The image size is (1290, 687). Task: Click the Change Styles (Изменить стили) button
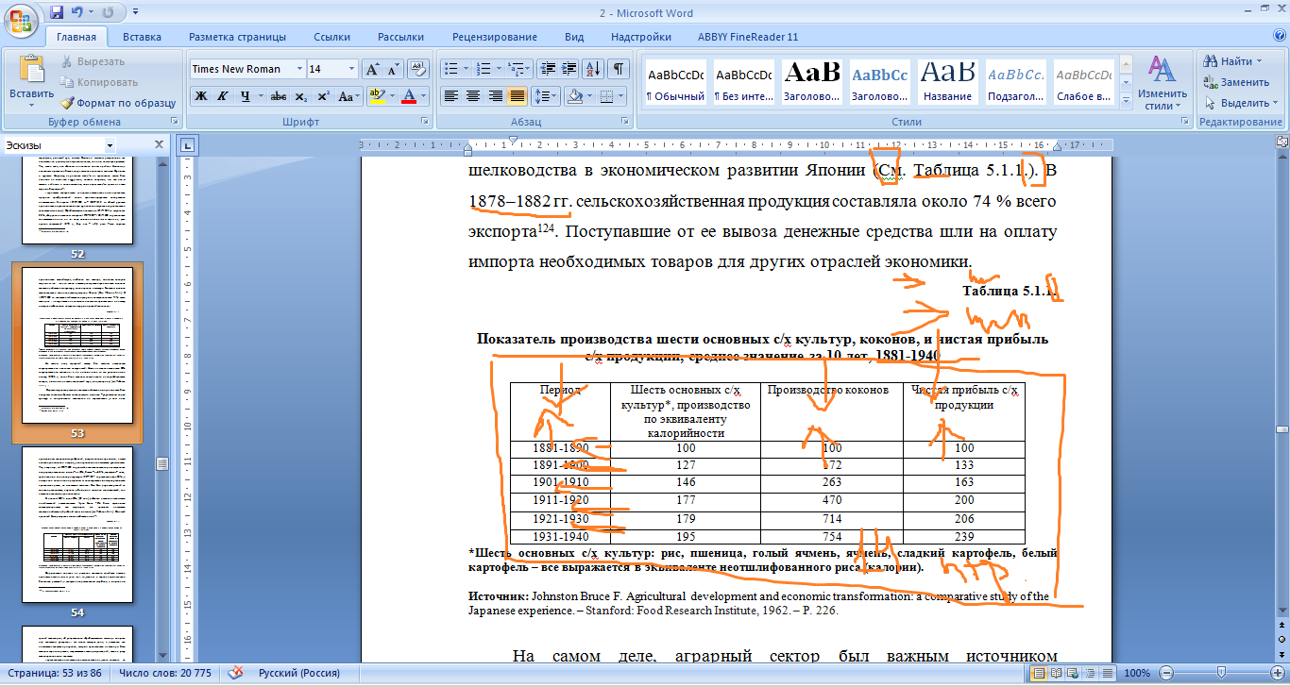coord(1162,81)
